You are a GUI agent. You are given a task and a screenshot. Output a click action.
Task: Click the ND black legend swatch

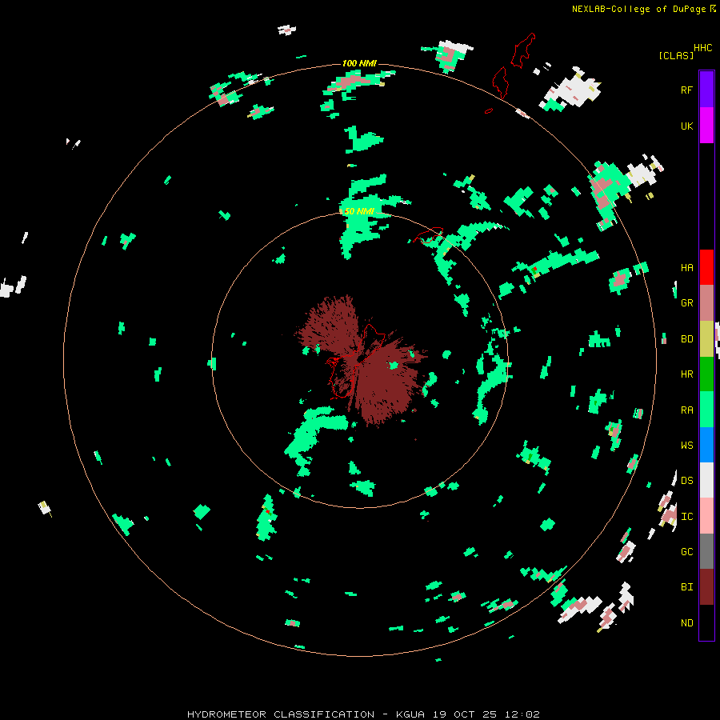point(706,622)
